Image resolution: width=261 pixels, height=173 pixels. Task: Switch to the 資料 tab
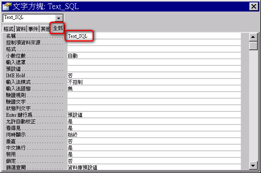point(21,29)
